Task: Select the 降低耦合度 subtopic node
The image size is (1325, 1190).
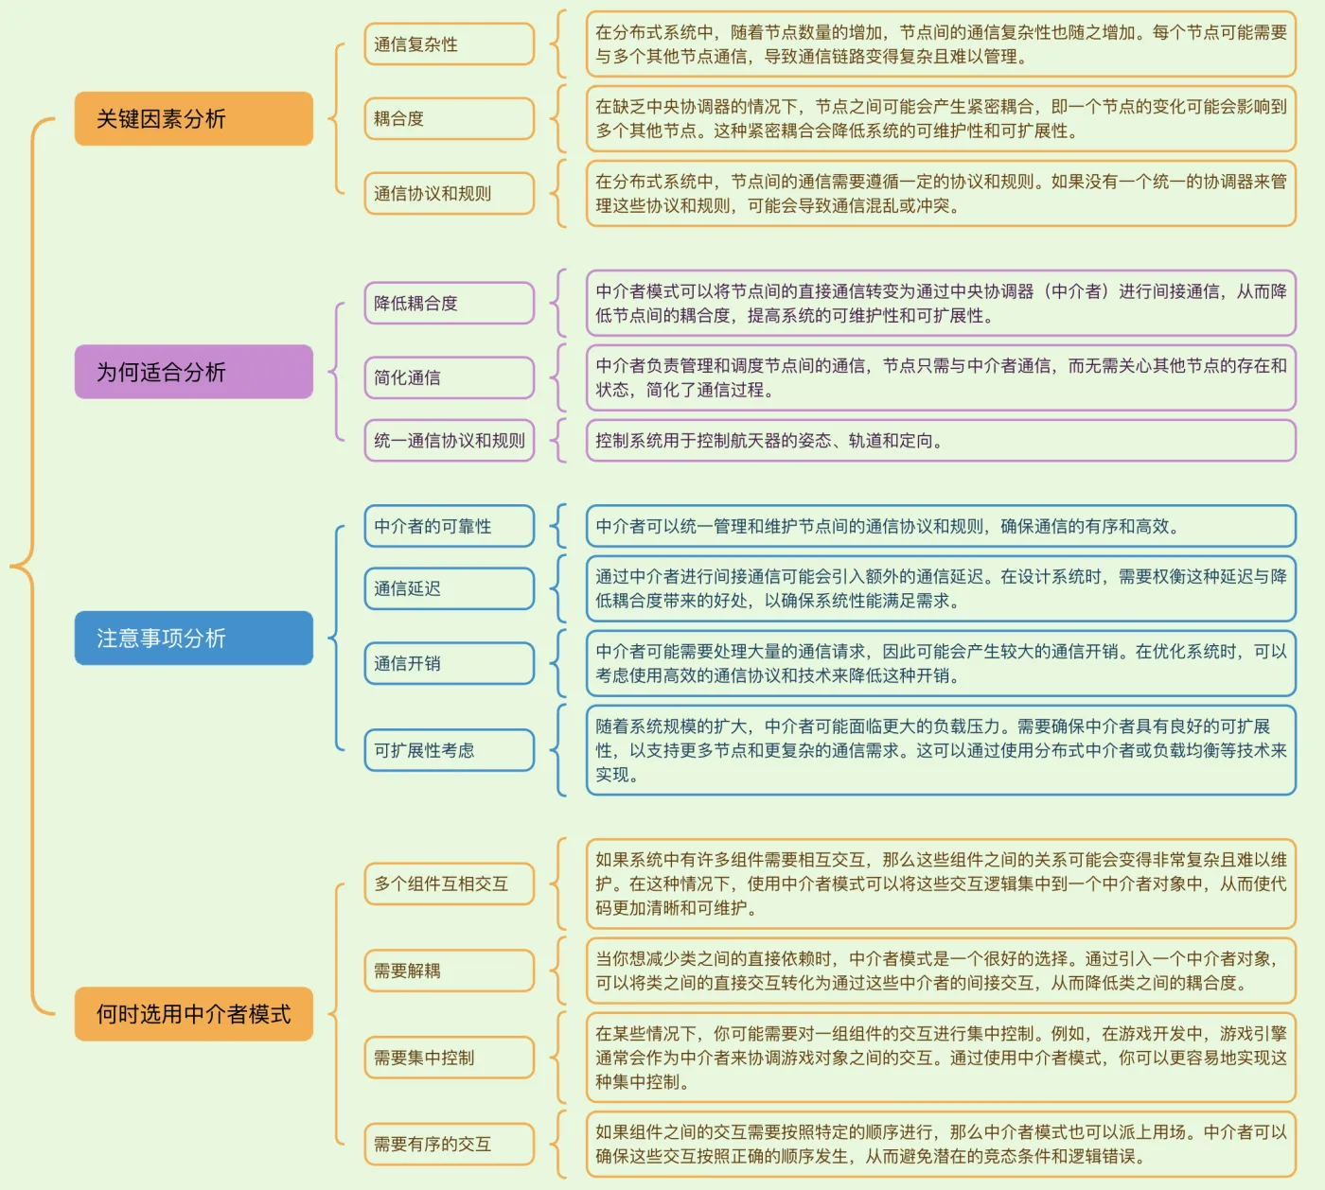Action: tap(450, 303)
